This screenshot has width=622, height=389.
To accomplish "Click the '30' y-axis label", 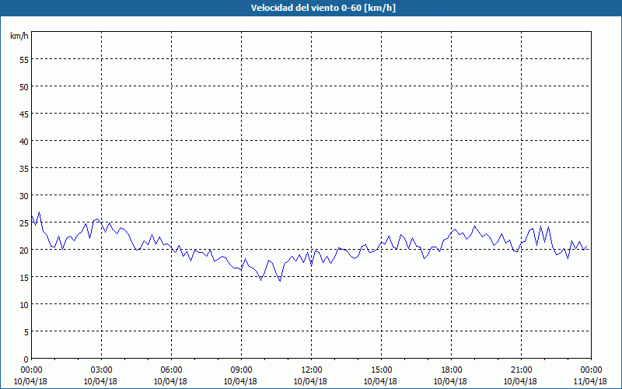I will coord(24,196).
